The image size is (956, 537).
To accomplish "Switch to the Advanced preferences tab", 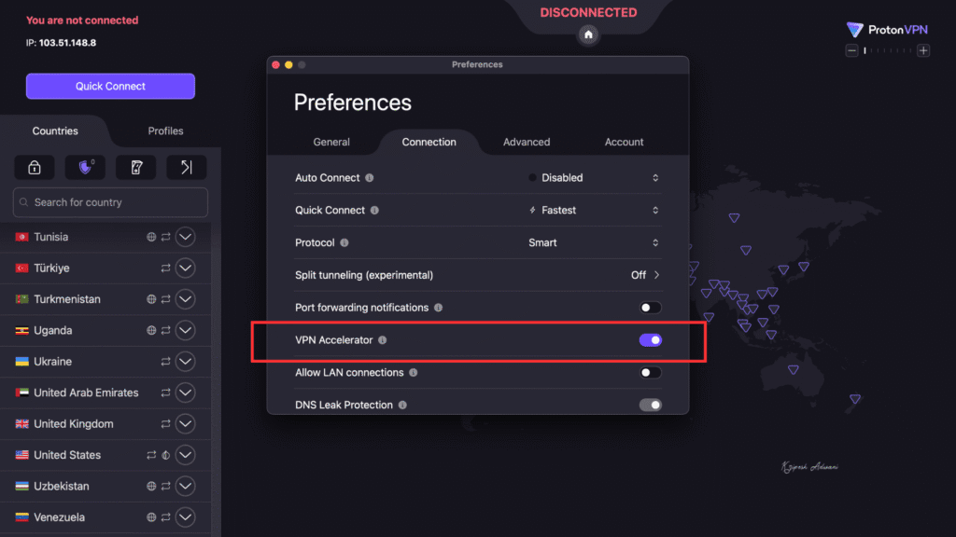I will click(x=527, y=142).
